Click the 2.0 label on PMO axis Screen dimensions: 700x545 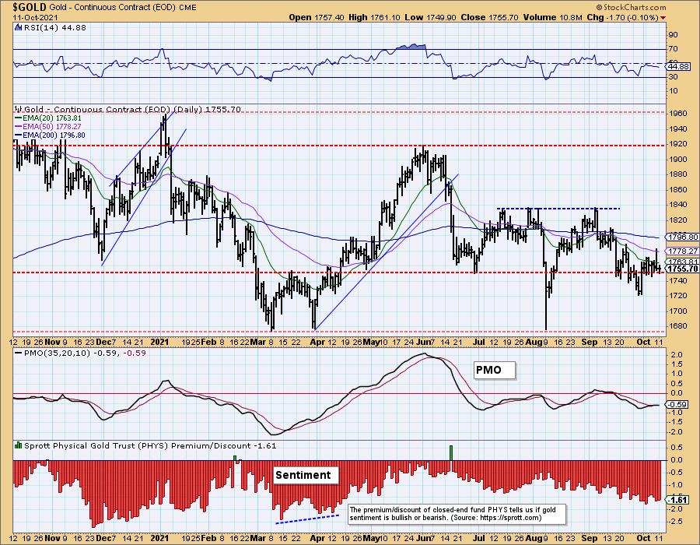click(x=677, y=354)
